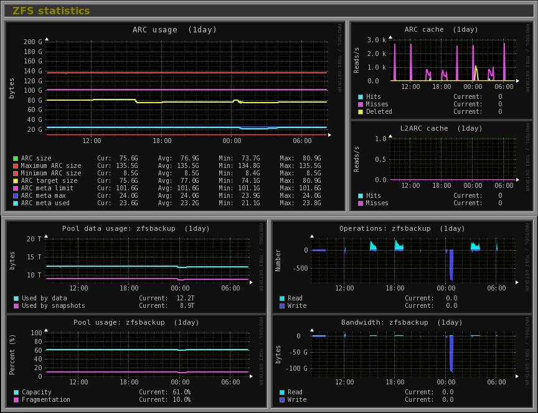Open the Bandwidth zfsbackup graph plot
Screen dimensions: 538x413
[x=413, y=355]
